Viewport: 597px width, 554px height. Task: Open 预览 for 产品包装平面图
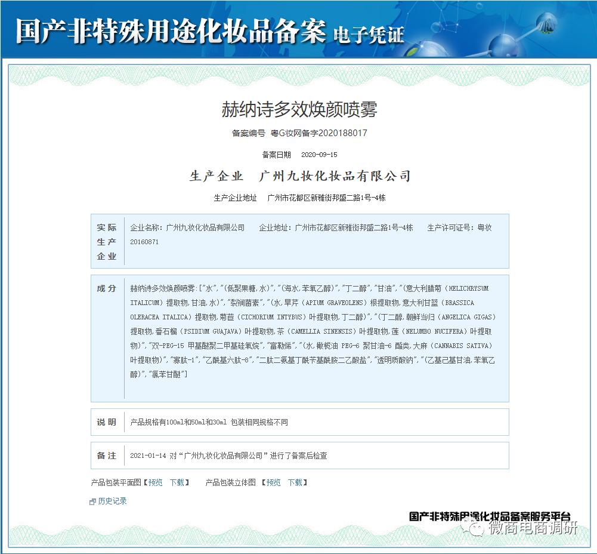154,482
